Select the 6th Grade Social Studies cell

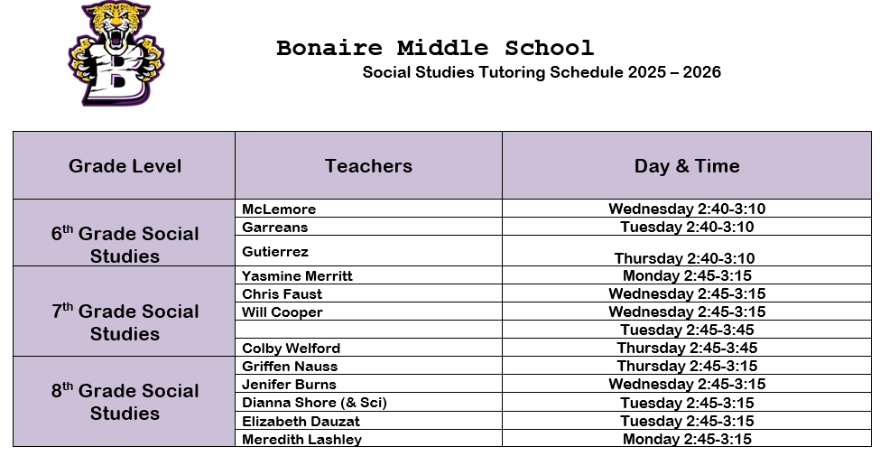(125, 244)
